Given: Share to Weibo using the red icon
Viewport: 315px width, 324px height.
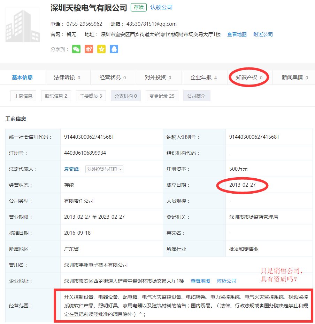Looking at the screenshot, I should 89,49.
